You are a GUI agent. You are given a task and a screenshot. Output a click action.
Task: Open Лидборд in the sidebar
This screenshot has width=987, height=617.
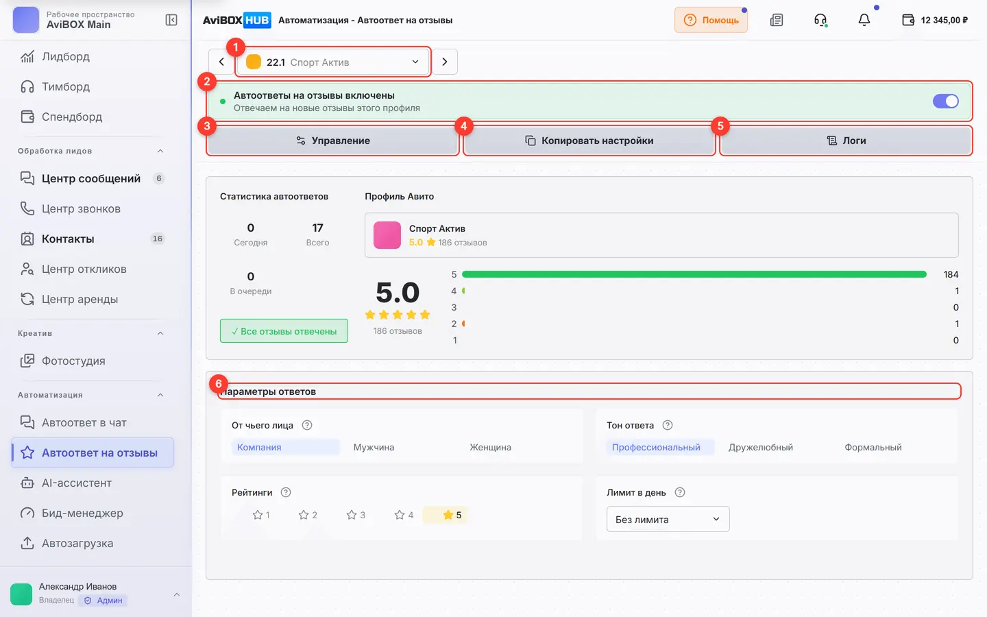click(93, 56)
